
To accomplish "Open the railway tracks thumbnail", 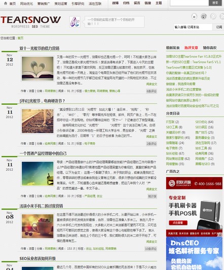I will (x=38, y=121).
